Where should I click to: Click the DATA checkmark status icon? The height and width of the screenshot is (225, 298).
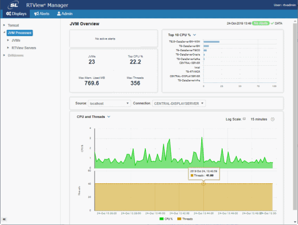pos(272,23)
